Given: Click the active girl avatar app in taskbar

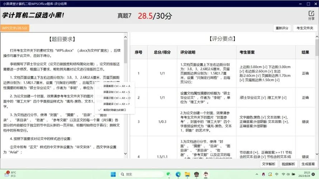Looking at the screenshot, I should (206, 174).
